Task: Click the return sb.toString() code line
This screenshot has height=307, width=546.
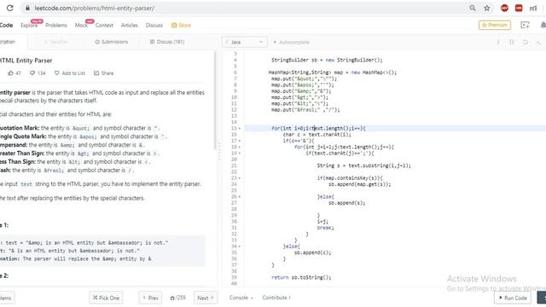Action: pos(301,277)
